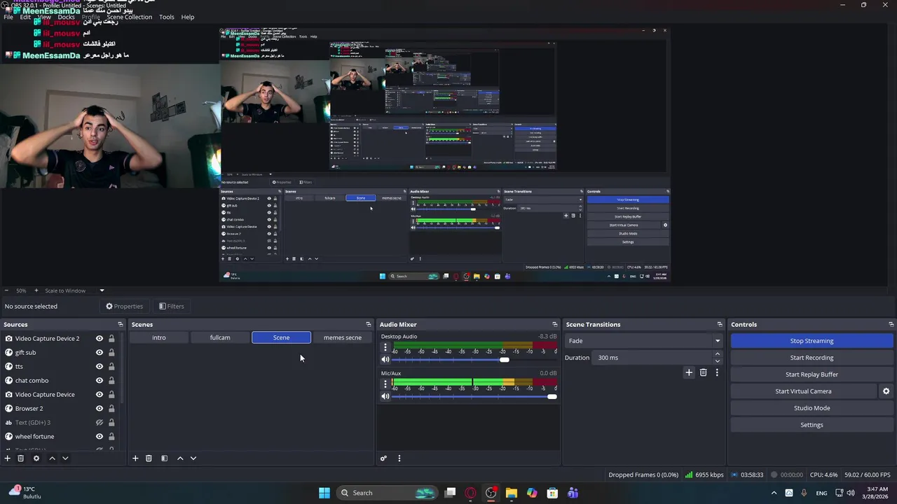Remove the selected source via trash icon

(x=21, y=458)
